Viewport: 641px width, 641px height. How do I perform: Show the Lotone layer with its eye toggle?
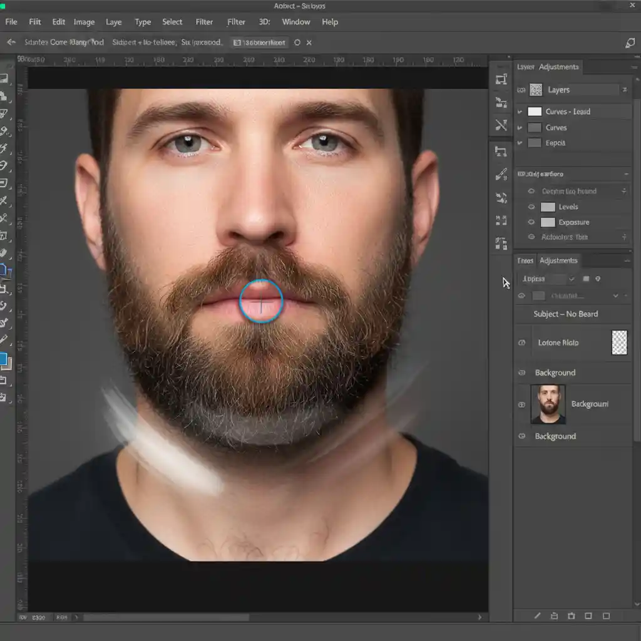coord(521,342)
